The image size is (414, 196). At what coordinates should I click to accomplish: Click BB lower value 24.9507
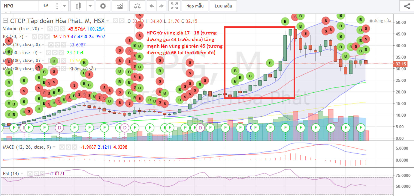[x=97, y=37]
